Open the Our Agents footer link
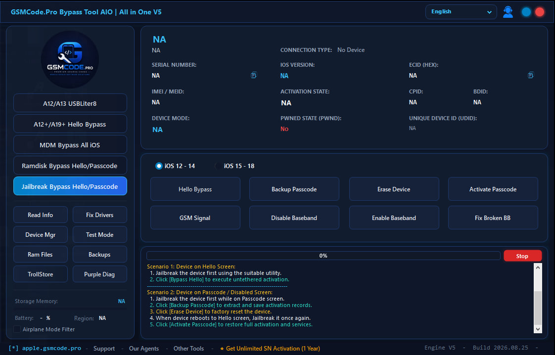555x355 pixels. (x=144, y=349)
